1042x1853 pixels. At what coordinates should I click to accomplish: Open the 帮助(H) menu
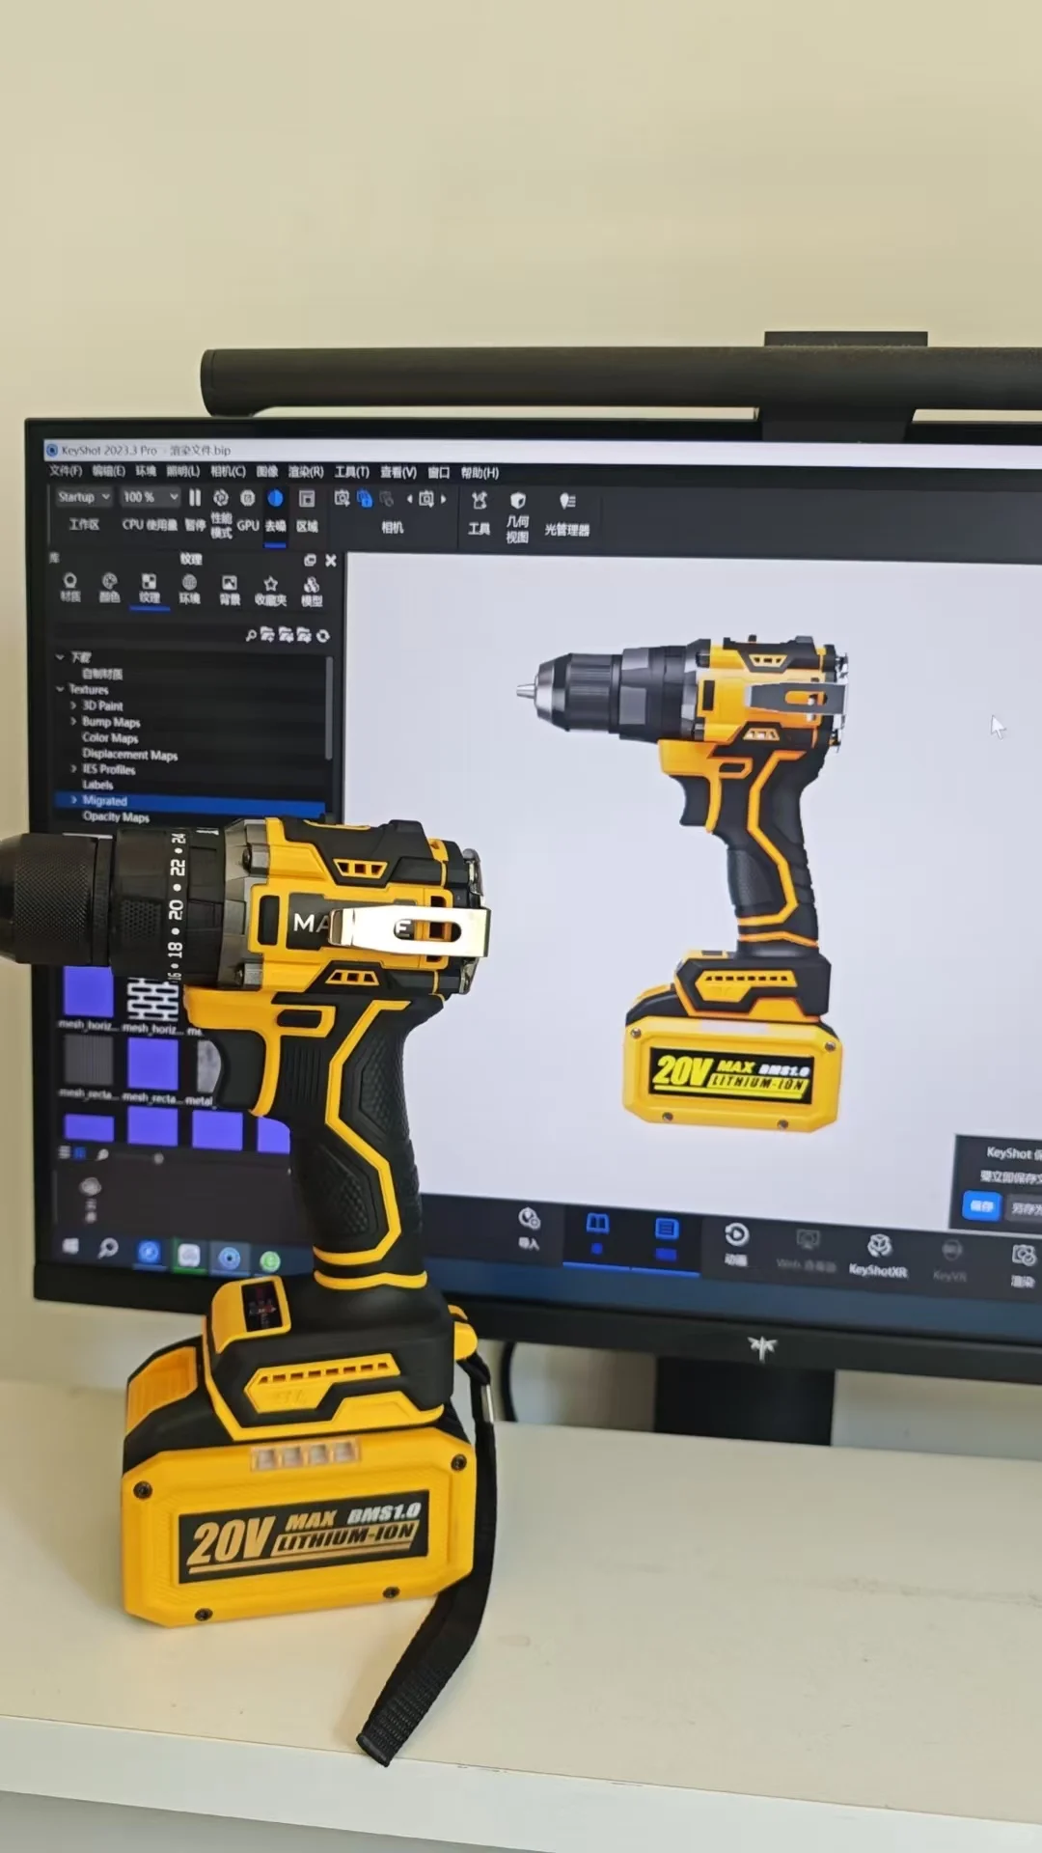480,473
